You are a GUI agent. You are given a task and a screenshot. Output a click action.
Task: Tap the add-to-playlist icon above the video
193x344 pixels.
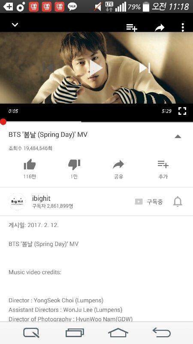click(x=132, y=28)
